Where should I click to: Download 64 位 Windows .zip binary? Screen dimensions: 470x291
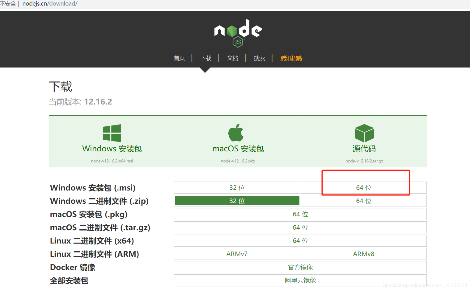pos(364,201)
